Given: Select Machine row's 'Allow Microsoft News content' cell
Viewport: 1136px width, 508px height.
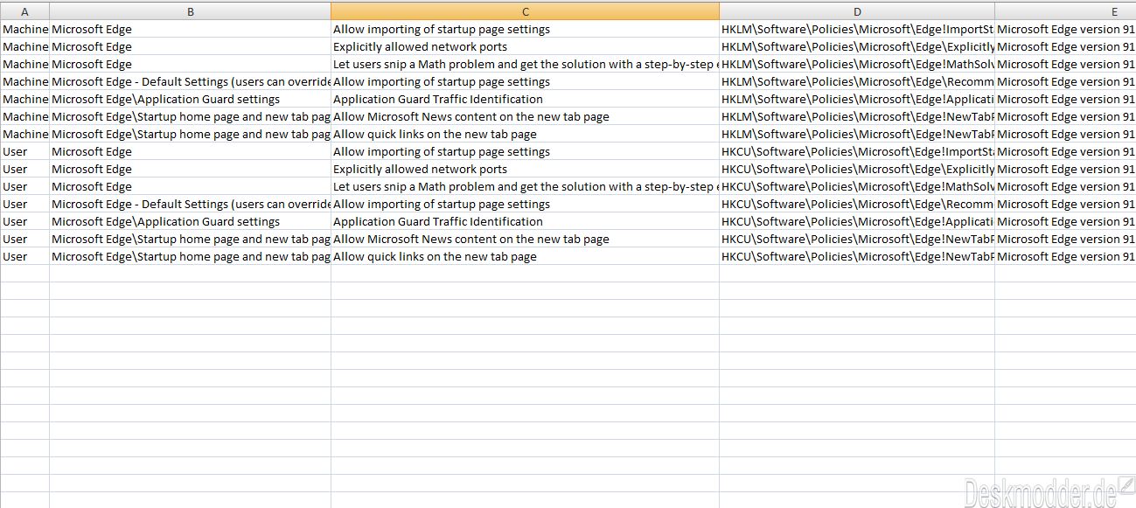Looking at the screenshot, I should point(525,116).
